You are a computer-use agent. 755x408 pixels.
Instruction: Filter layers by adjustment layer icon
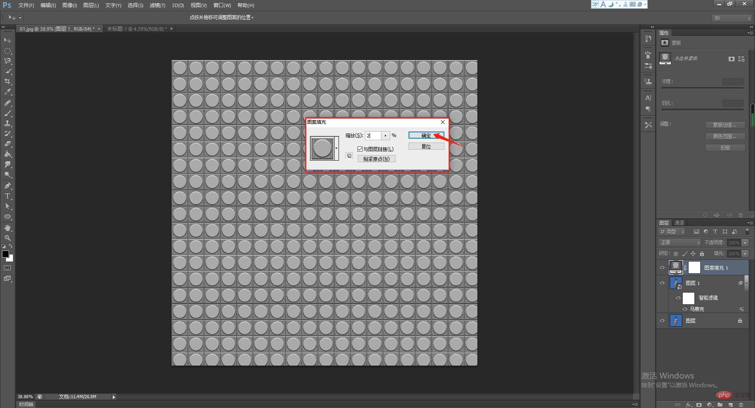click(x=706, y=232)
